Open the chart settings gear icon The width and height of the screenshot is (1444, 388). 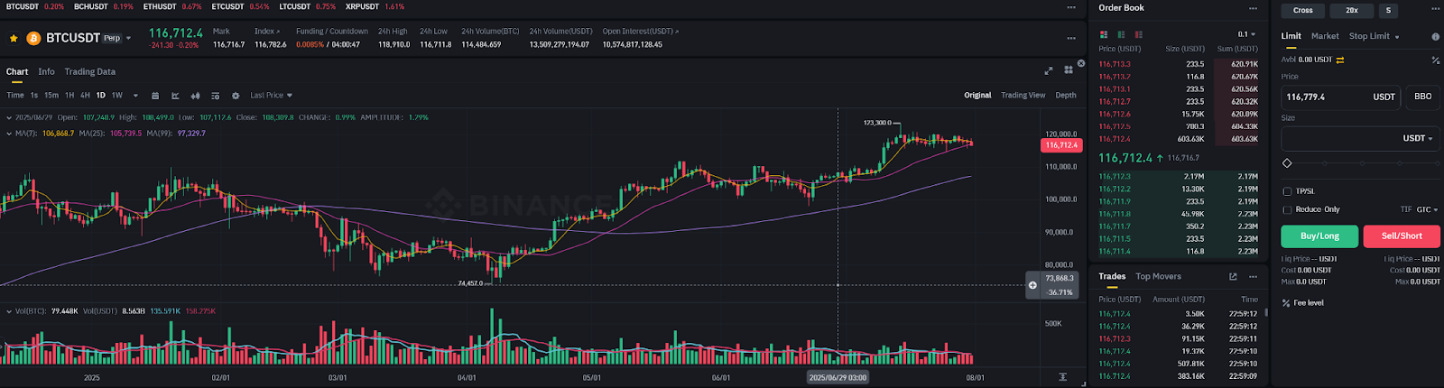(x=236, y=96)
